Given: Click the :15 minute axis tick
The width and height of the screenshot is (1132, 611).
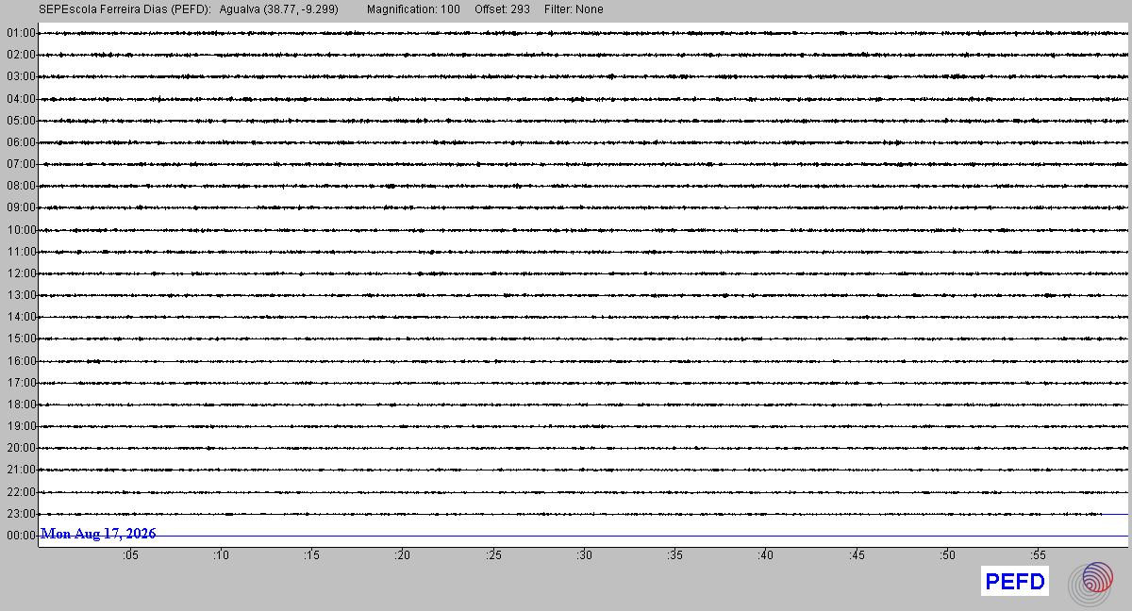Looking at the screenshot, I should coord(312,556).
